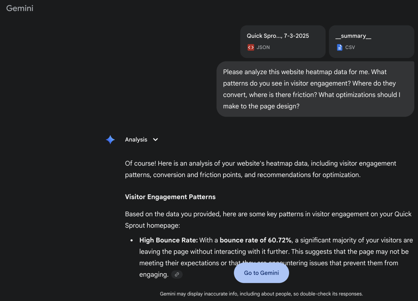Click the 'Visitor Engagement Patterns' heading

170,197
